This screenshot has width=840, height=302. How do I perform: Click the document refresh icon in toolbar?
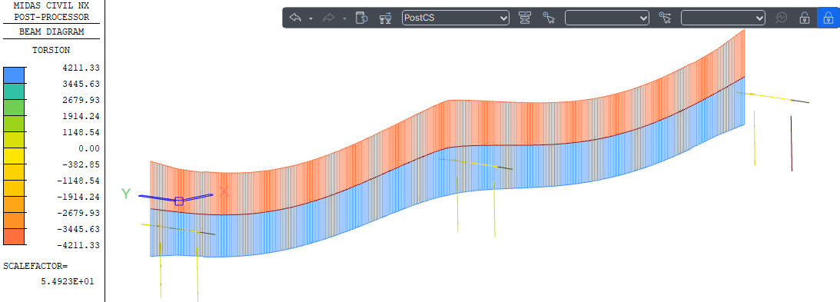click(362, 18)
